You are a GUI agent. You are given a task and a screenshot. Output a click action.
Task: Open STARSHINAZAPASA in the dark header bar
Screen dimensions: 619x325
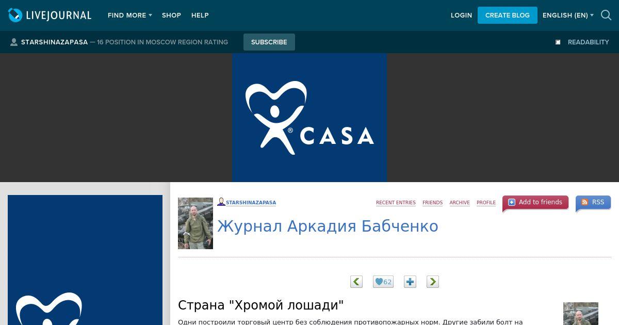coord(54,42)
